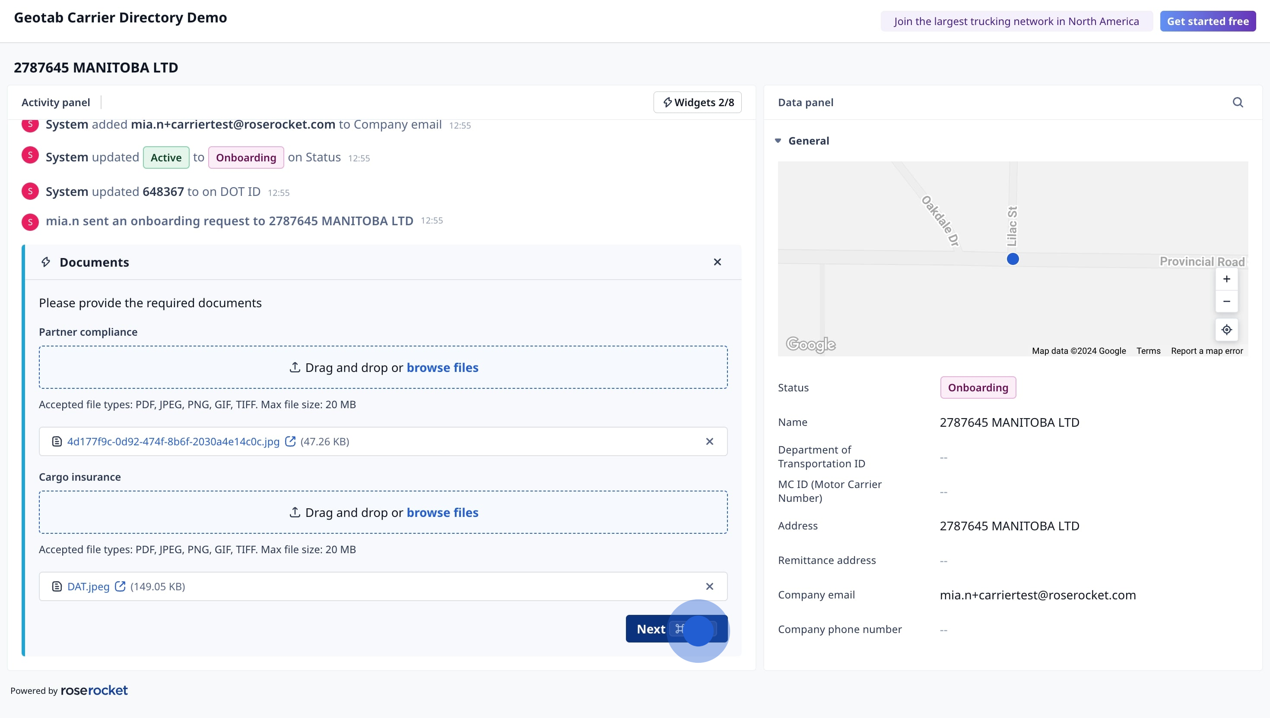Click Map data ©2024 Google text

(x=1079, y=351)
